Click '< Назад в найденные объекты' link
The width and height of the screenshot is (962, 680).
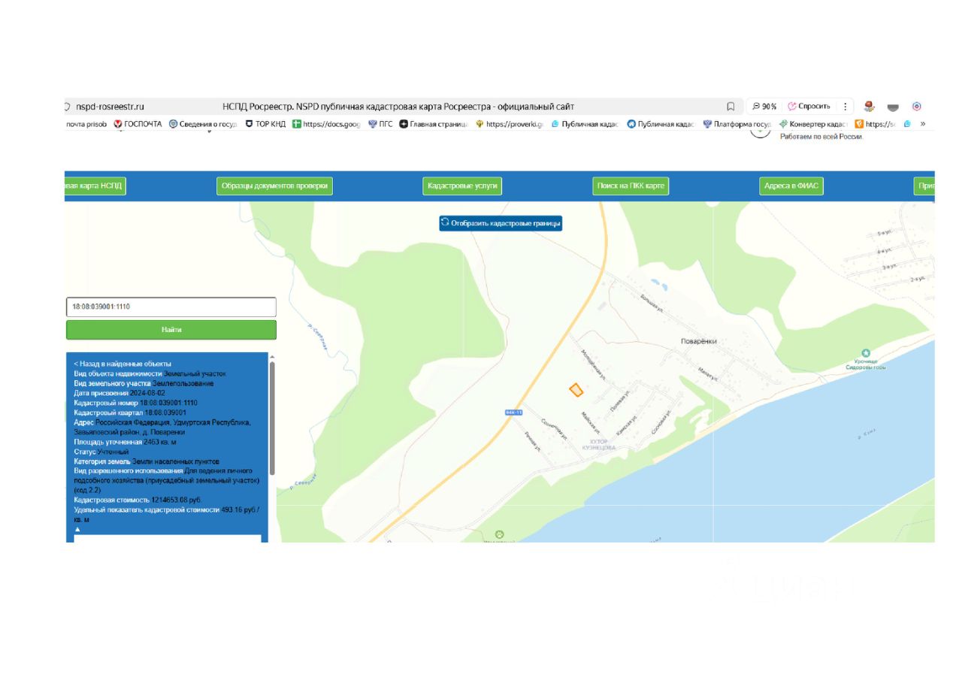coord(123,364)
